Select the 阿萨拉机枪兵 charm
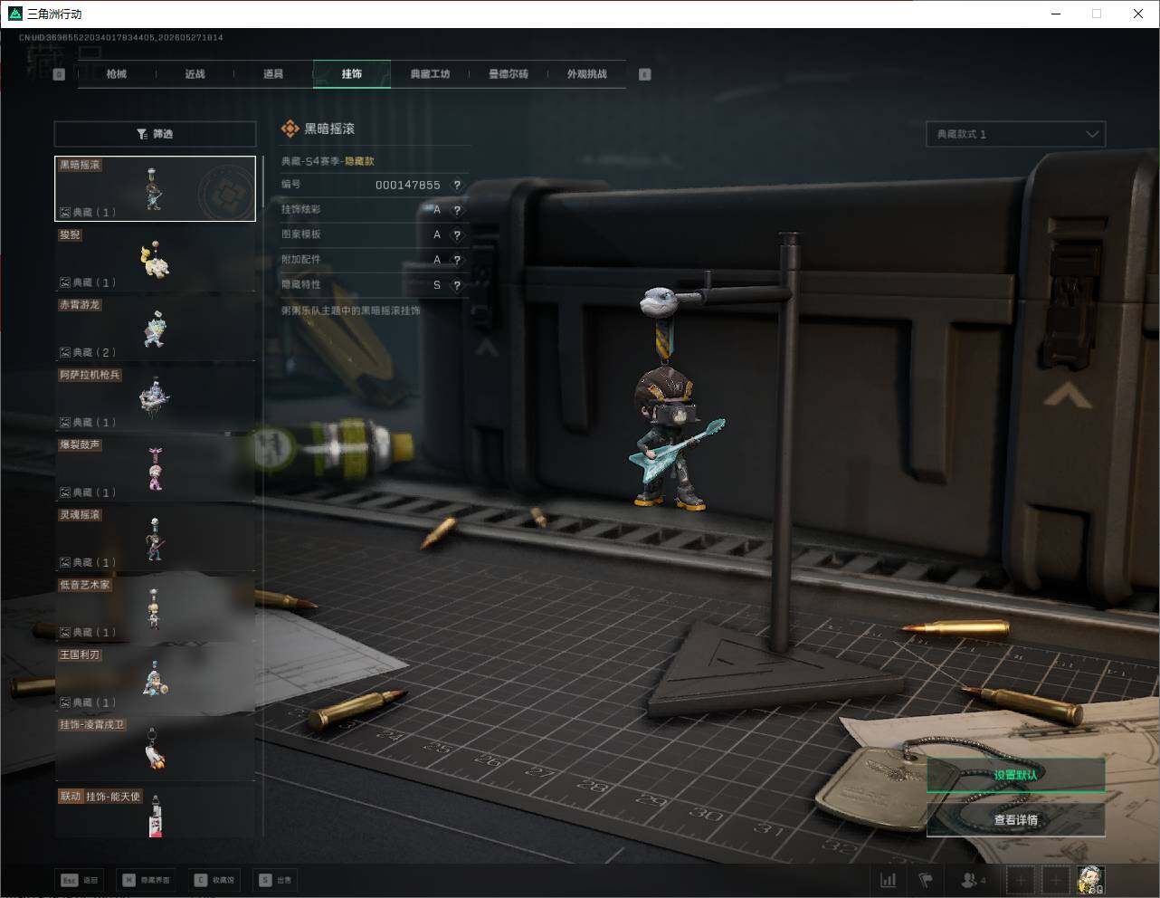1160x898 pixels. (155, 397)
